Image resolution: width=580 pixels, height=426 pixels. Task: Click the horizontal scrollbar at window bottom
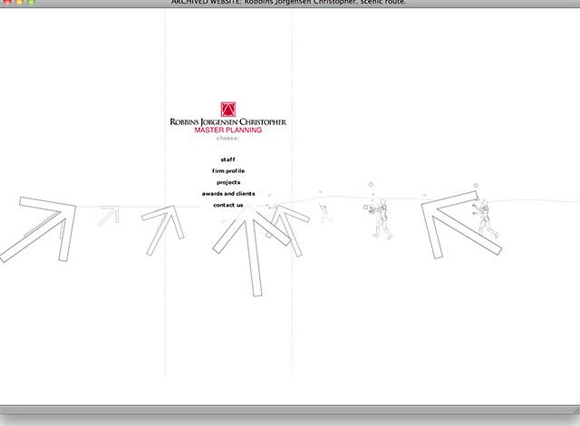point(290,410)
